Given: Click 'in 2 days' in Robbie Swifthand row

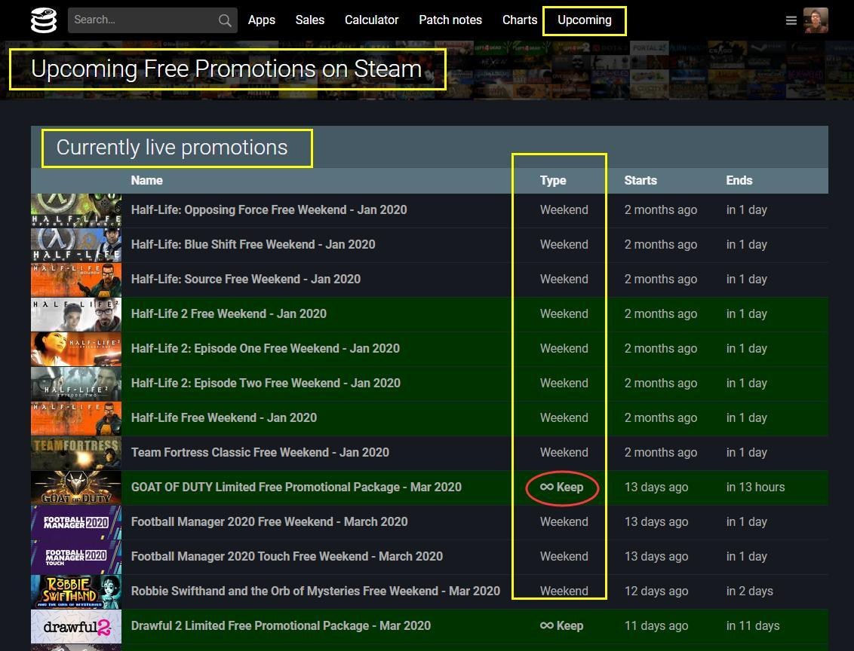Looking at the screenshot, I should (749, 591).
